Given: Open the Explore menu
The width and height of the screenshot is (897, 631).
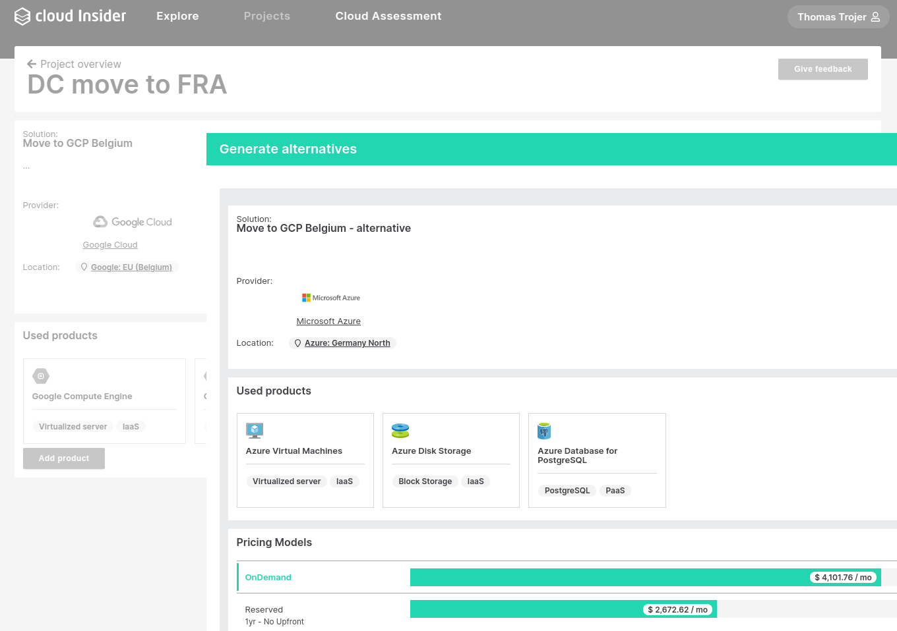Looking at the screenshot, I should tap(177, 16).
